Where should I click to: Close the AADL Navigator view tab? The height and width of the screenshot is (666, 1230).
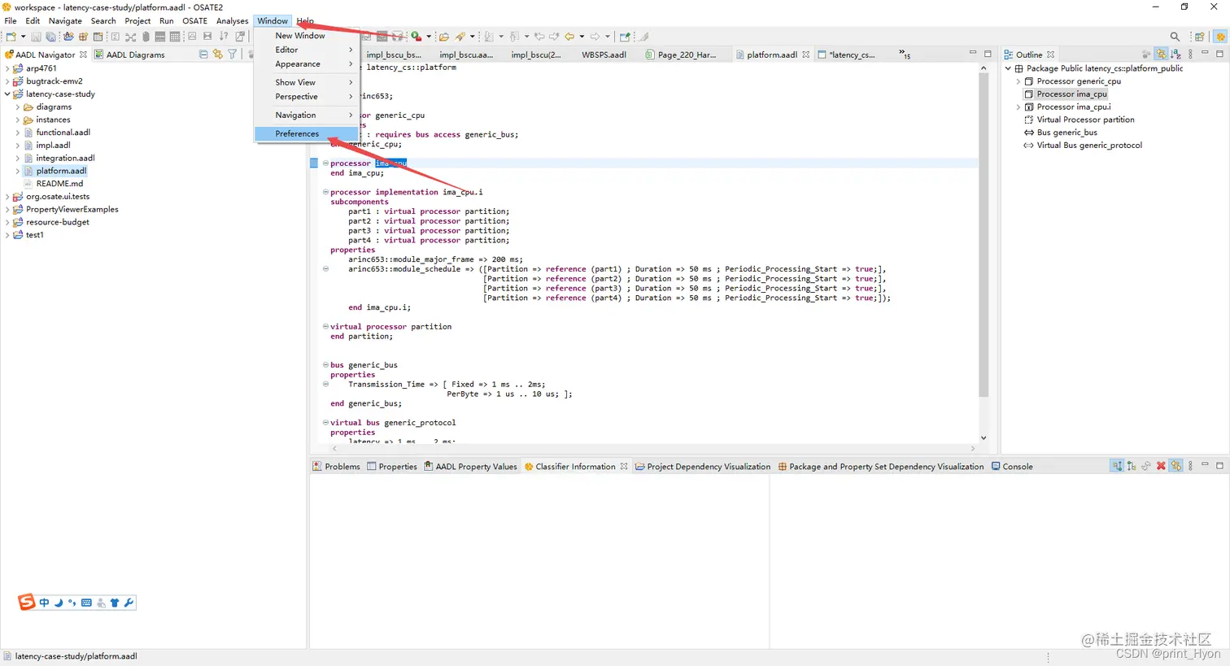83,54
